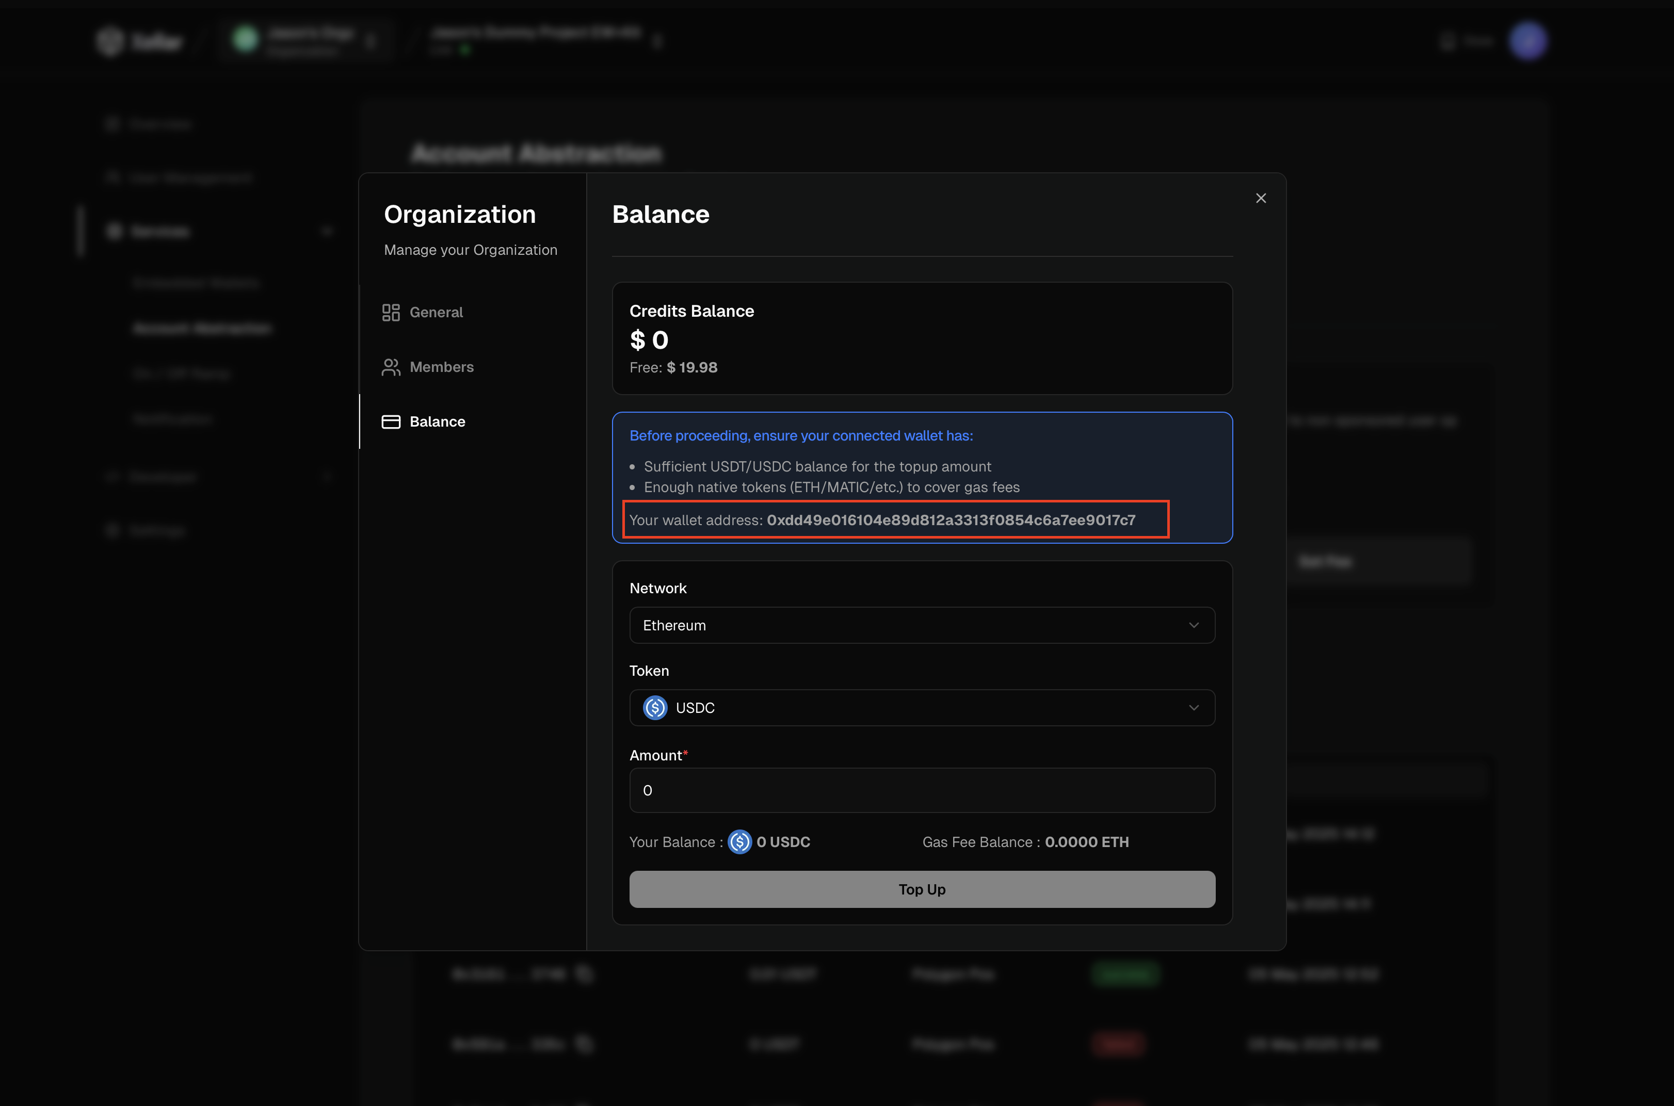Close the Organization modal with X
The height and width of the screenshot is (1106, 1674).
point(1261,198)
